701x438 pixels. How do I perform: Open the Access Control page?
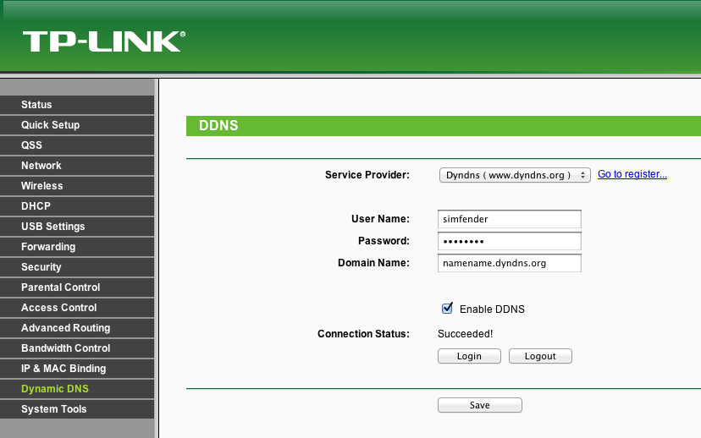77,308
